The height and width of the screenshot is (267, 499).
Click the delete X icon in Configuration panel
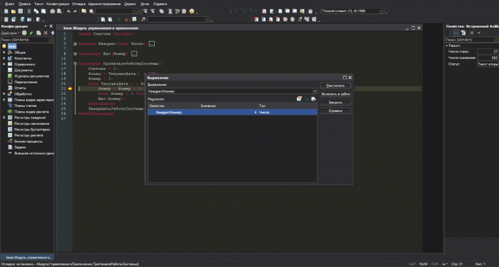[45, 33]
